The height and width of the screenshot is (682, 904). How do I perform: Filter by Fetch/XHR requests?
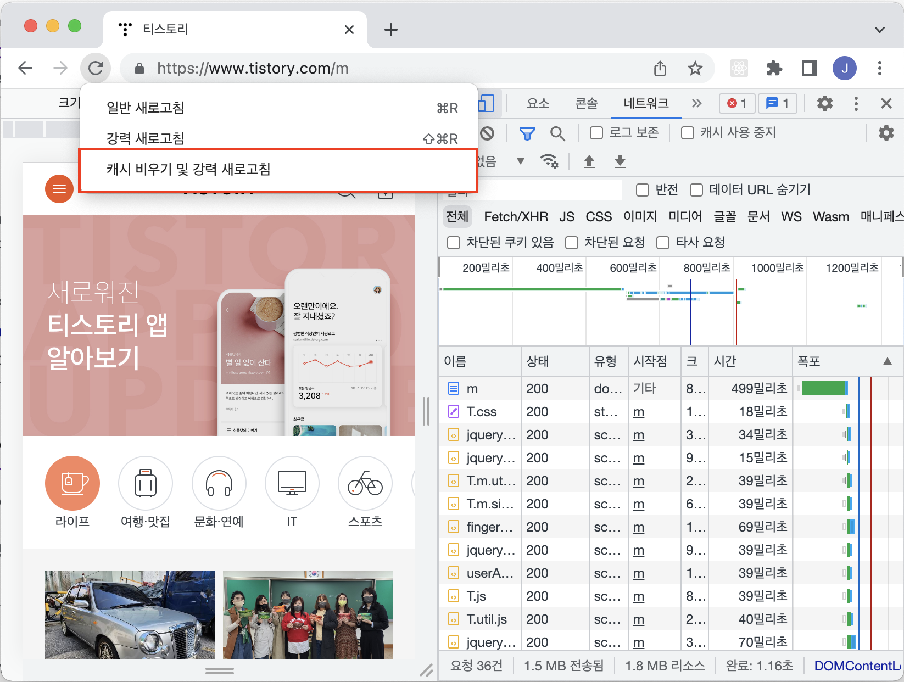pos(516,216)
